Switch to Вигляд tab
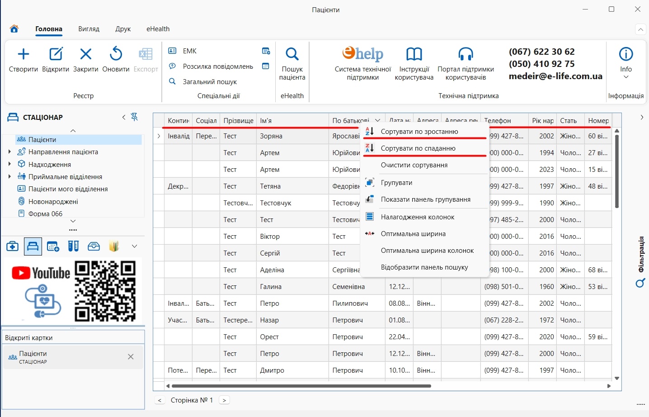This screenshot has width=649, height=417. [x=89, y=29]
